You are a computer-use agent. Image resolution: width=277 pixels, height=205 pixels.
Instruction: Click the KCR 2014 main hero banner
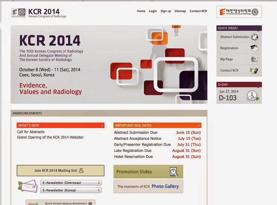click(x=109, y=65)
